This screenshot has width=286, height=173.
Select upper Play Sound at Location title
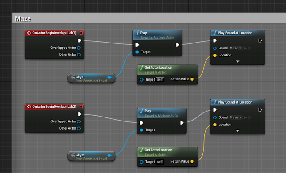coord(235,33)
